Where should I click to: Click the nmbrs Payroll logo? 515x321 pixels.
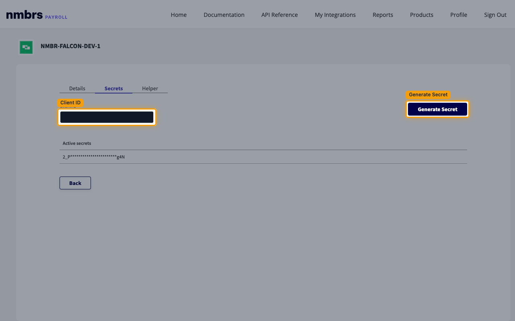37,15
